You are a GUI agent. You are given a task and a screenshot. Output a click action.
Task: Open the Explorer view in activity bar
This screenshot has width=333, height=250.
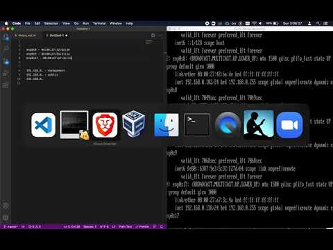6,37
